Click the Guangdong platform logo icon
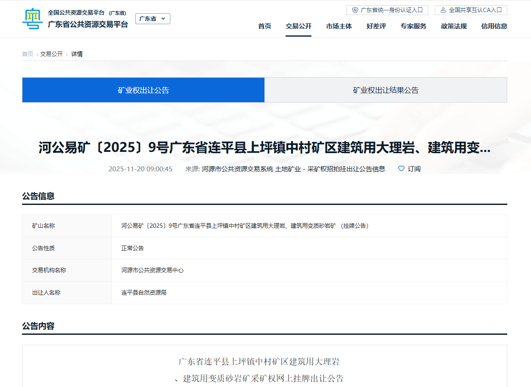The width and height of the screenshot is (531, 387). (32, 19)
